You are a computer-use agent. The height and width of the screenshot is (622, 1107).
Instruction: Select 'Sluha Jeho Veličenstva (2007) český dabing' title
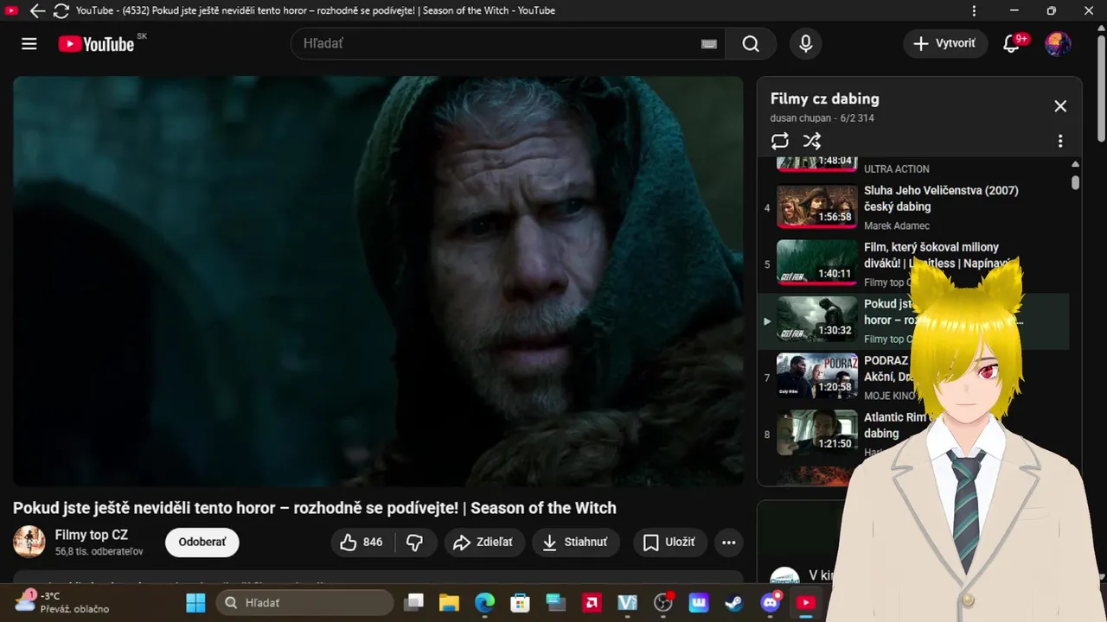[x=941, y=199]
